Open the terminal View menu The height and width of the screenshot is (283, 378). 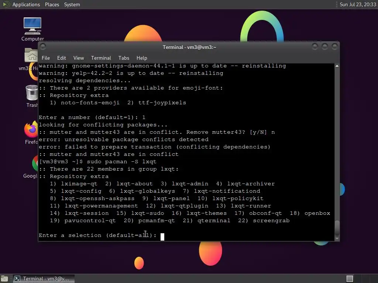tap(79, 58)
